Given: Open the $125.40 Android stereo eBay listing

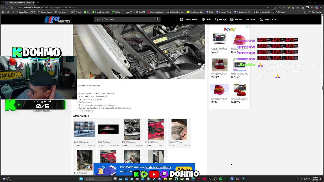Looking at the screenshot, I should [x=240, y=68].
